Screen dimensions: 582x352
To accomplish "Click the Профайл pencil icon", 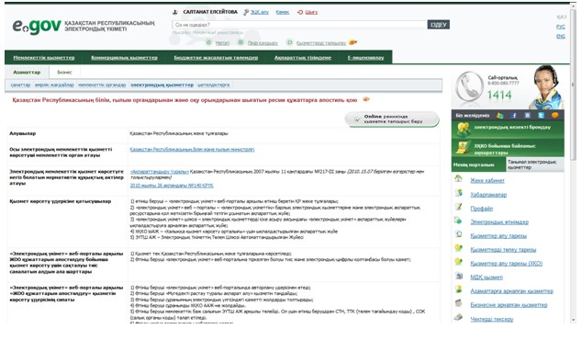I will [459, 207].
